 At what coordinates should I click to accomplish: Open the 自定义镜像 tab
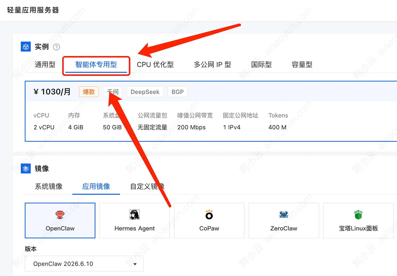tap(147, 186)
